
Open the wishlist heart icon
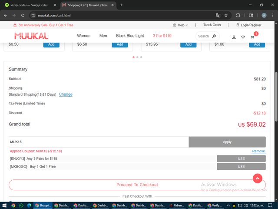coord(243,37)
